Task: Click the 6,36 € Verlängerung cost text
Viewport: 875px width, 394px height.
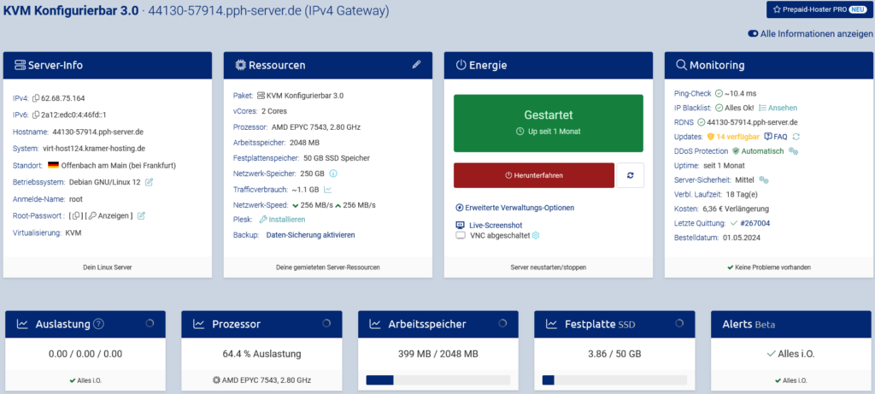Action: [736, 209]
